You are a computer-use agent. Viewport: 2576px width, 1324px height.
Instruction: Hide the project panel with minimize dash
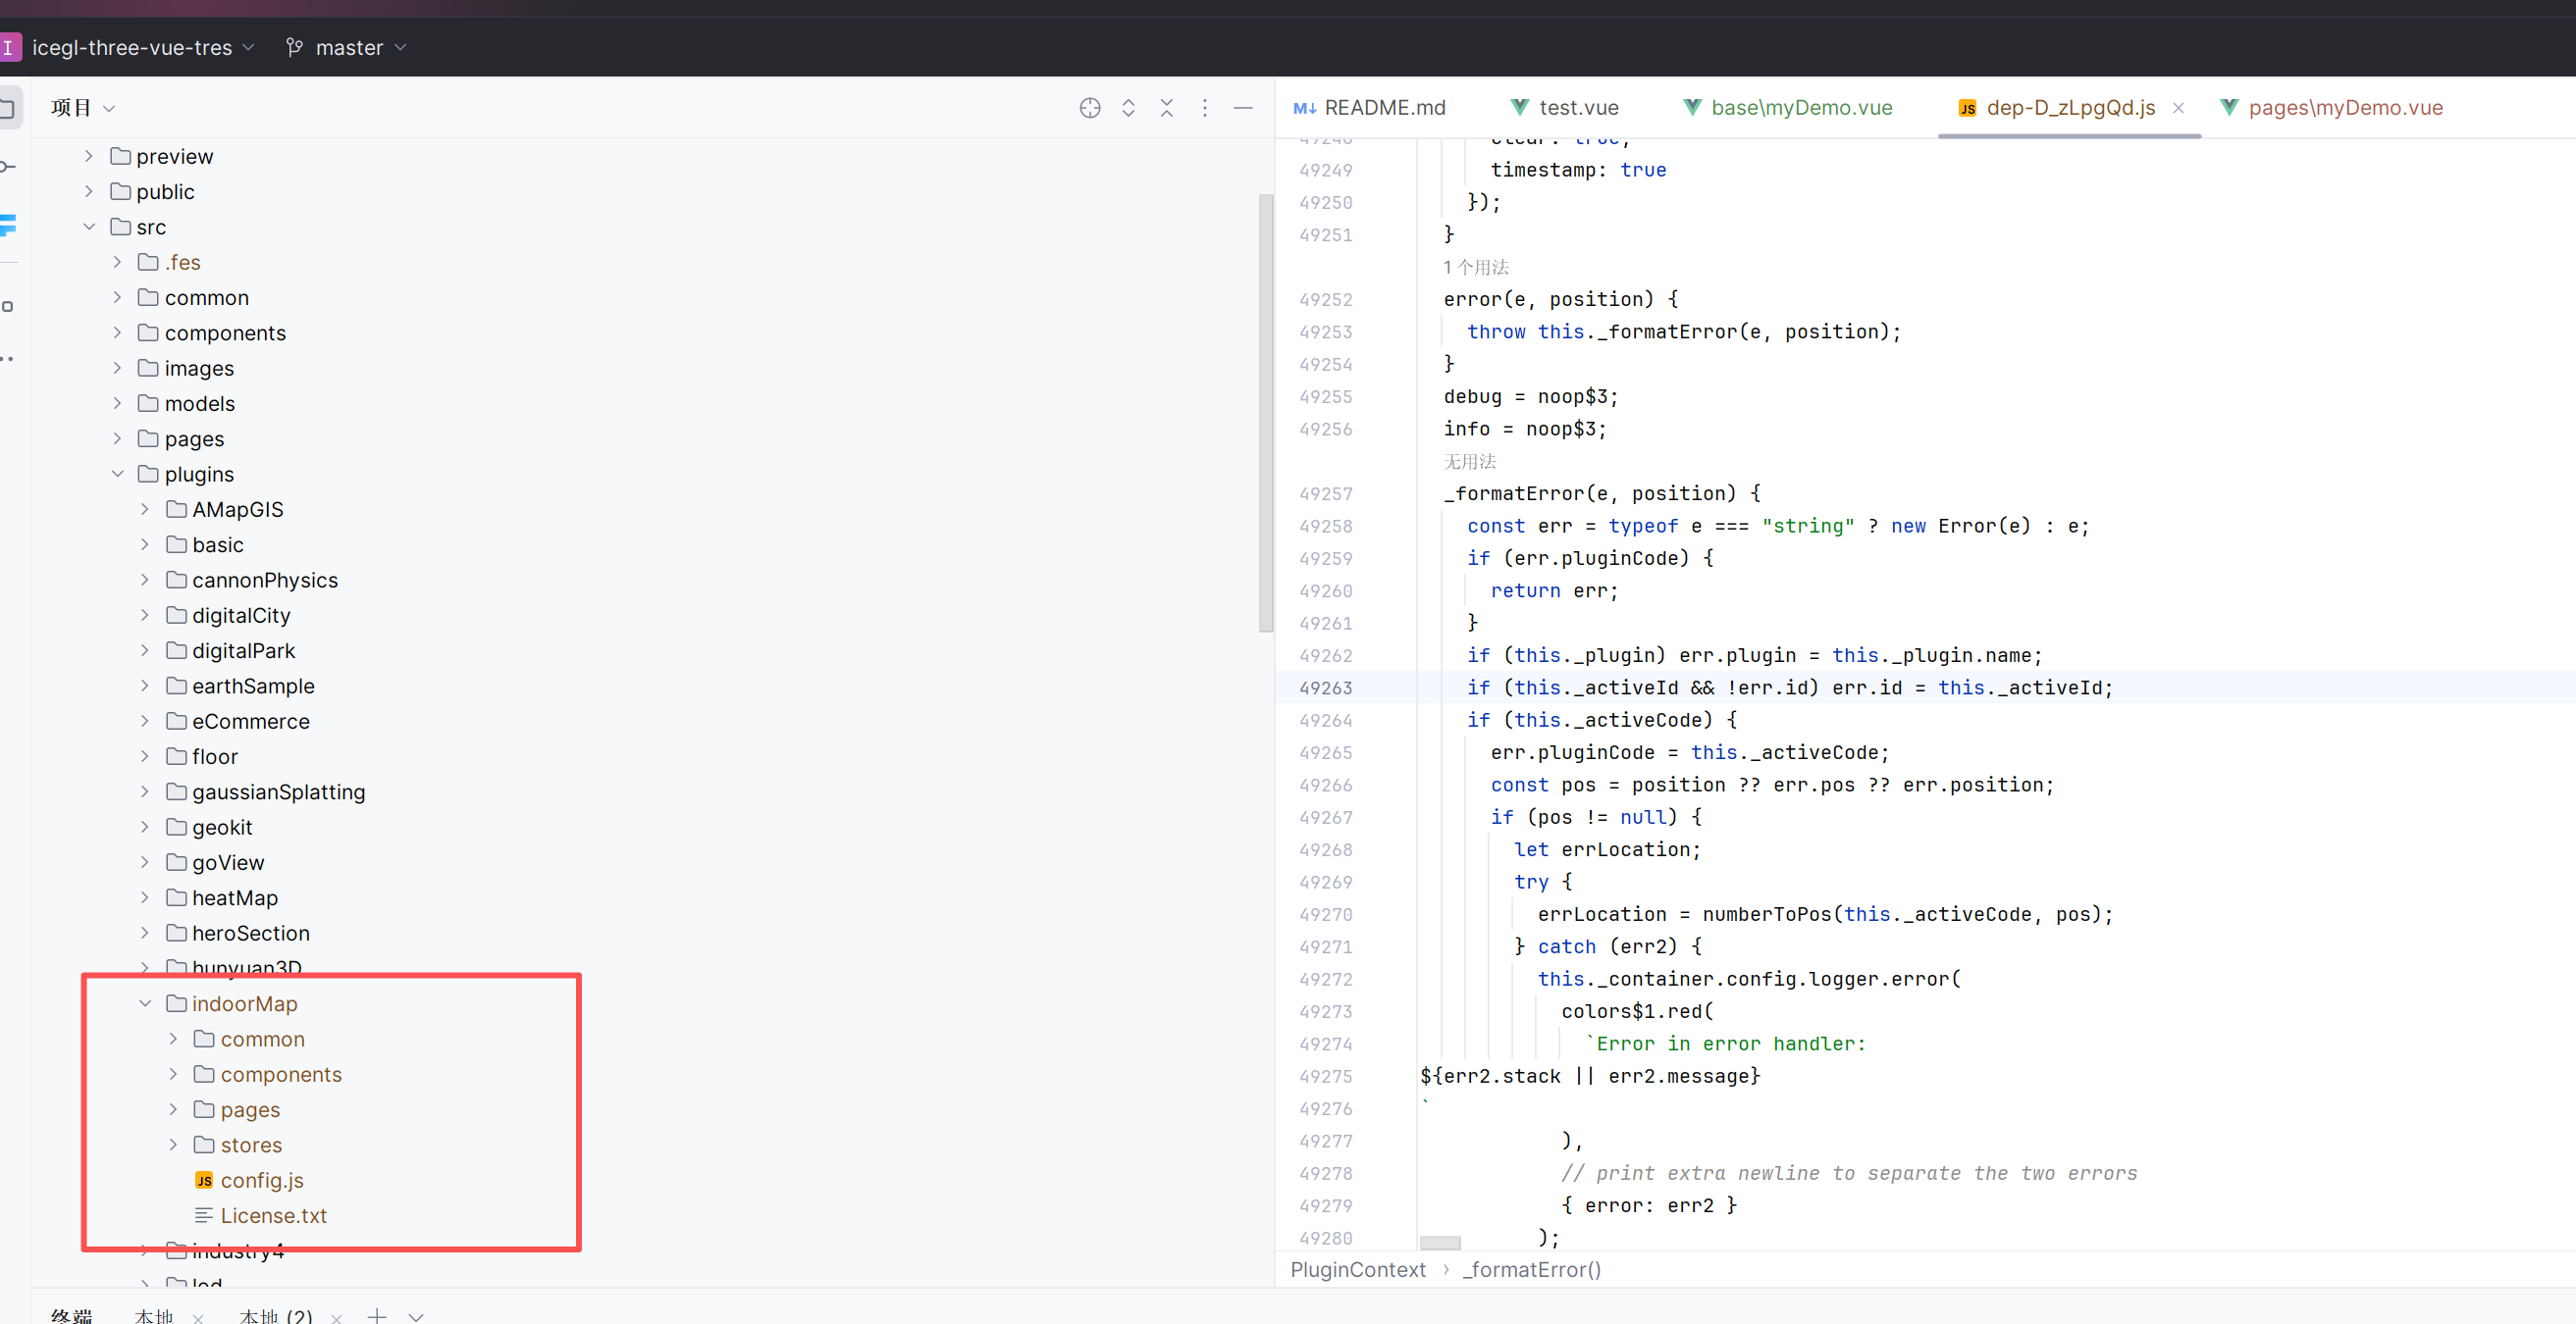pyautogui.click(x=1243, y=108)
